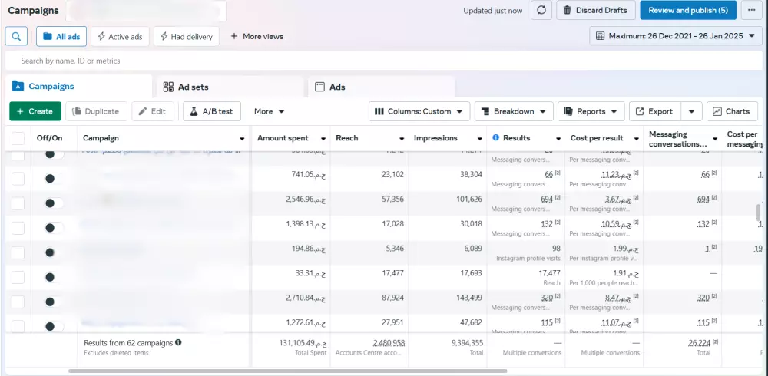This screenshot has height=376, width=768.
Task: Click info icon beside Results from 62 campaigns
Action: coord(178,342)
